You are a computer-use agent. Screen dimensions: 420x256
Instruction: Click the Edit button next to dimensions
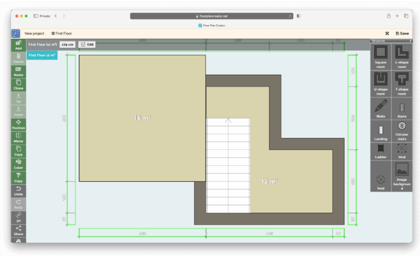pos(87,44)
